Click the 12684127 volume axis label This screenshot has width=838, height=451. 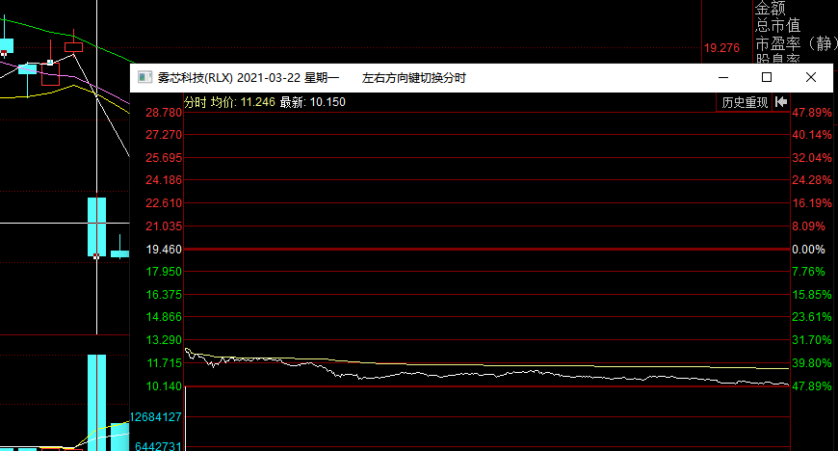point(156,417)
